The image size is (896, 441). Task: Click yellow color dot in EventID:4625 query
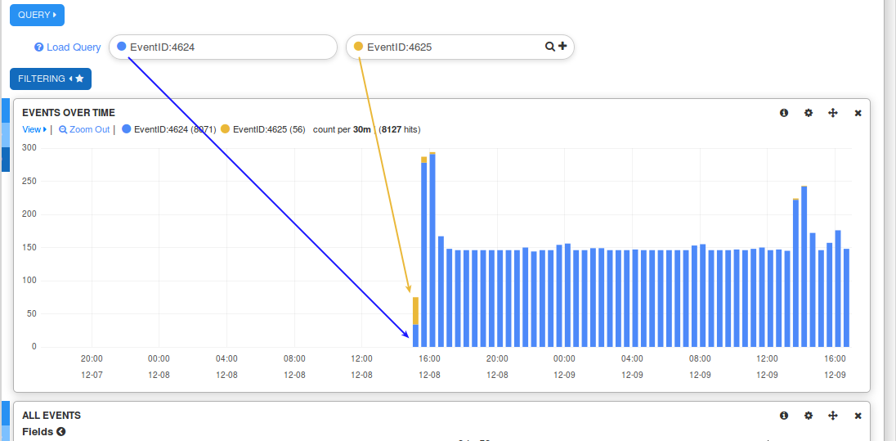pos(359,47)
